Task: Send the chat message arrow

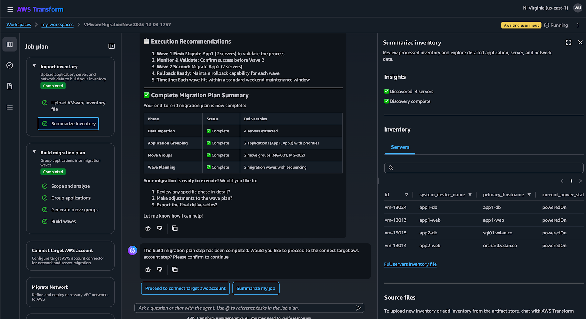Action: (x=358, y=308)
